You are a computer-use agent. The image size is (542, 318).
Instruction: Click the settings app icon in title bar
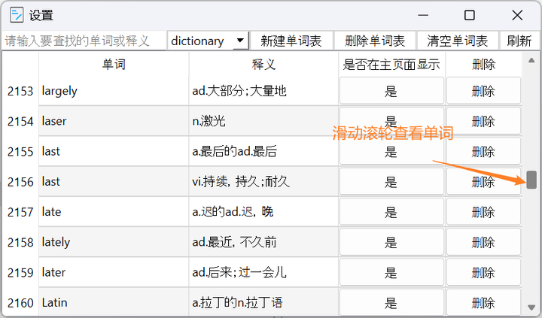16,15
